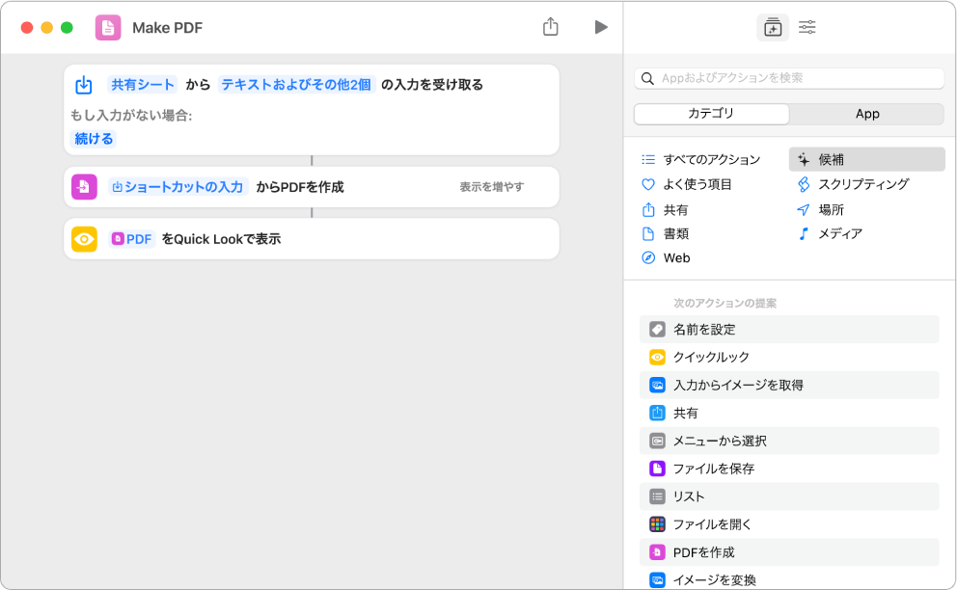Change テキストおよびその他2個 input types

pos(296,84)
